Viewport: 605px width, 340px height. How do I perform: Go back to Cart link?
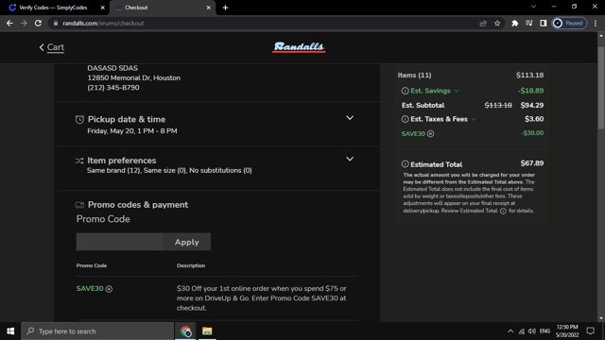pos(52,47)
